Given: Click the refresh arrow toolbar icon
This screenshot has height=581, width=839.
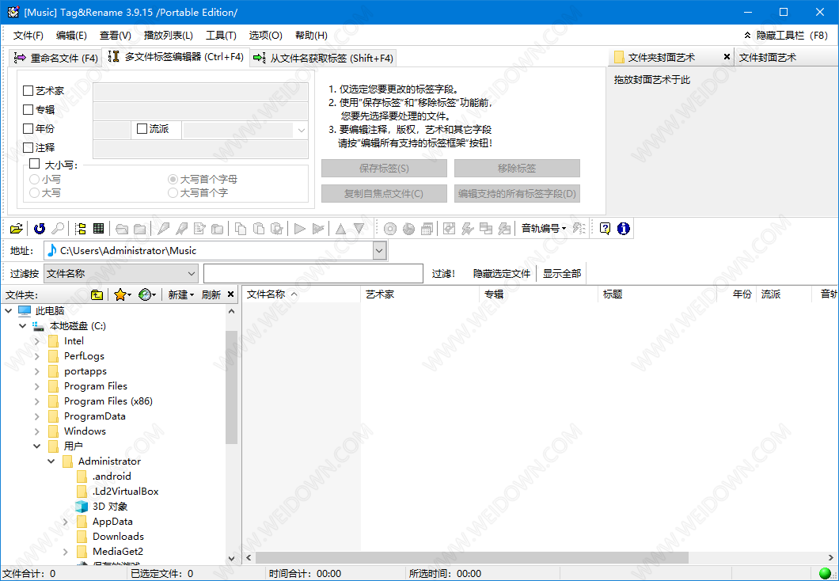Looking at the screenshot, I should point(40,229).
